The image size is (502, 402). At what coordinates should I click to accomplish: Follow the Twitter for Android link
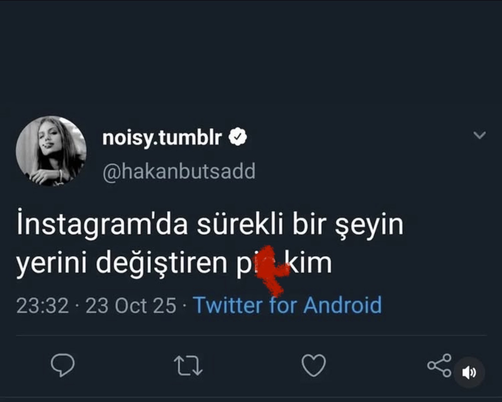click(287, 305)
